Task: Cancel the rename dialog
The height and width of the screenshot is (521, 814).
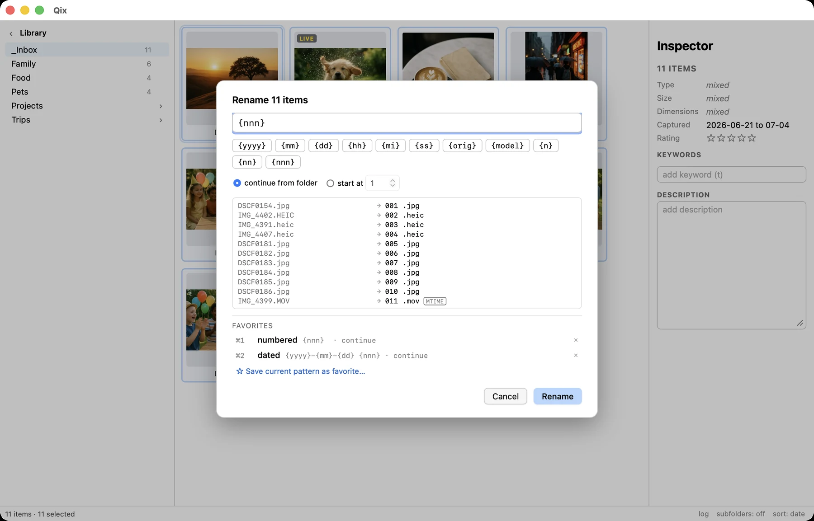Action: (x=505, y=396)
